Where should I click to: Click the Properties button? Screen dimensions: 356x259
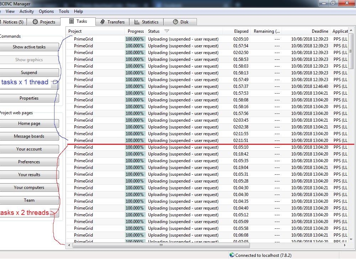tap(29, 98)
